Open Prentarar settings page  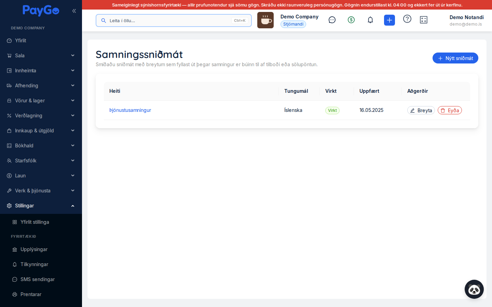[x=41, y=294]
